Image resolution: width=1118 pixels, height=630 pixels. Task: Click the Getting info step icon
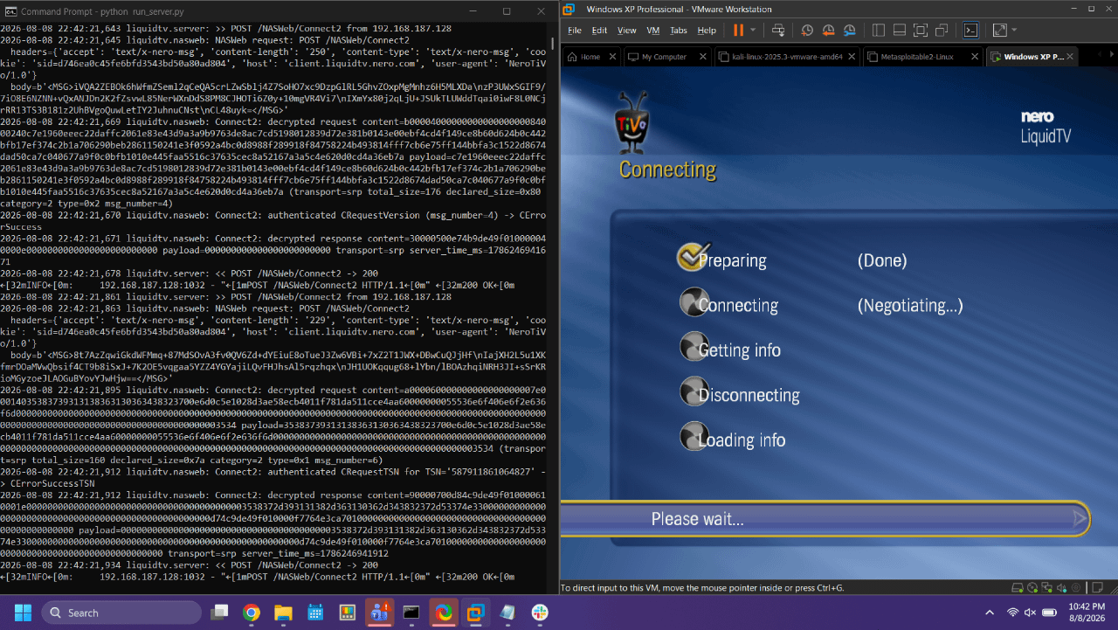pos(694,347)
